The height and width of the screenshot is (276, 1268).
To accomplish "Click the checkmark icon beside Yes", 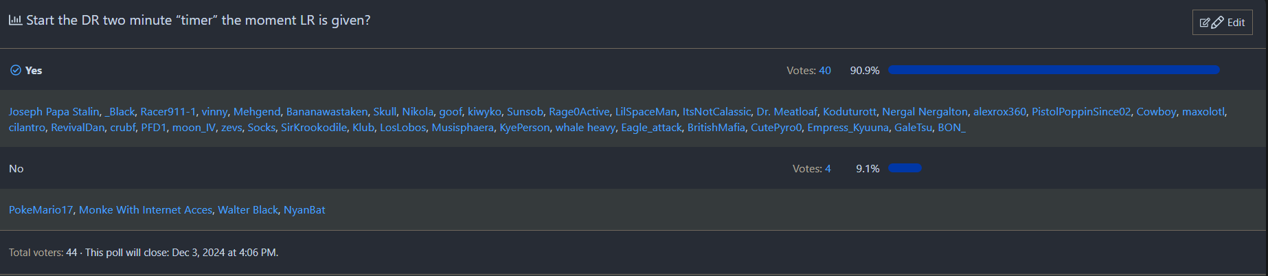I will tap(16, 70).
